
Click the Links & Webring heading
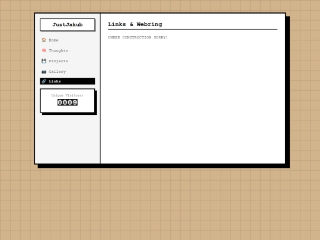[x=135, y=24]
